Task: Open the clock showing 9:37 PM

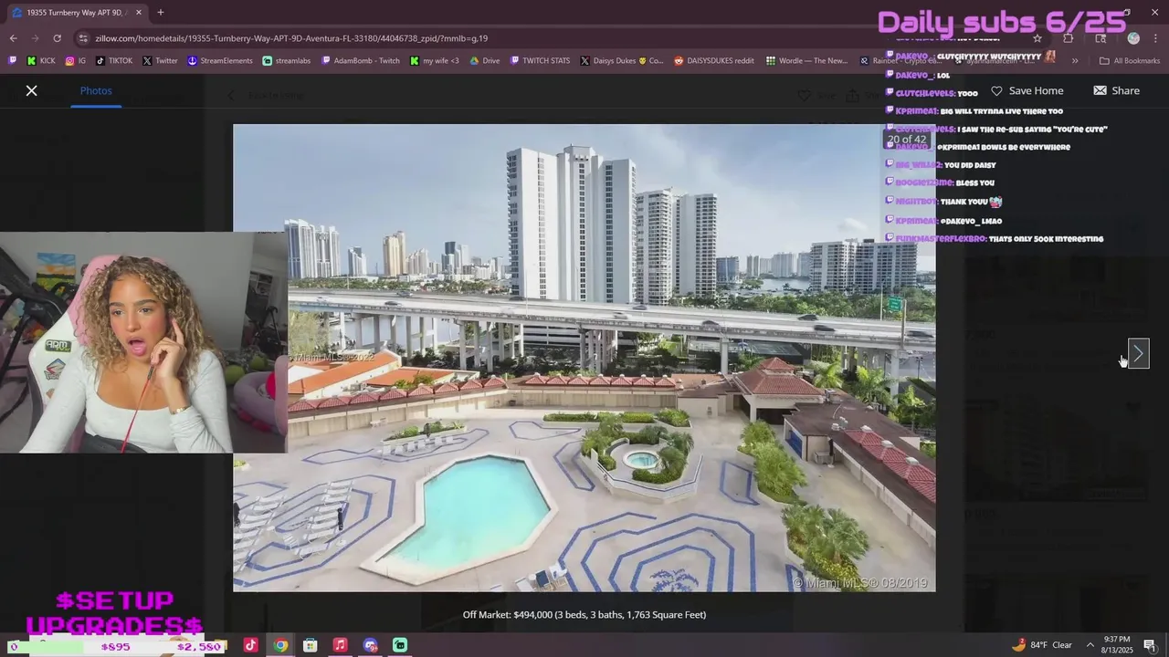Action: [1117, 645]
